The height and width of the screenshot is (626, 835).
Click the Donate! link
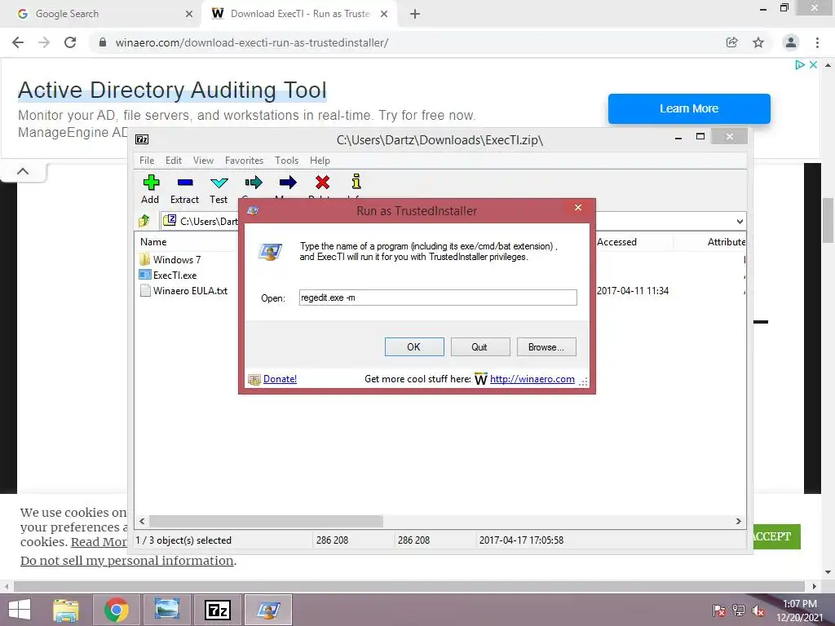(x=281, y=379)
